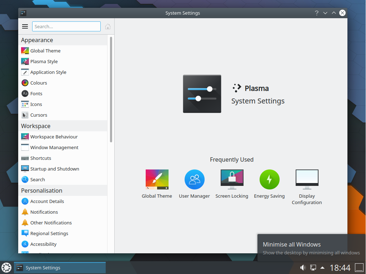This screenshot has height=274, width=366.
Task: Open the Shortcuts settings entry
Action: tap(63, 158)
